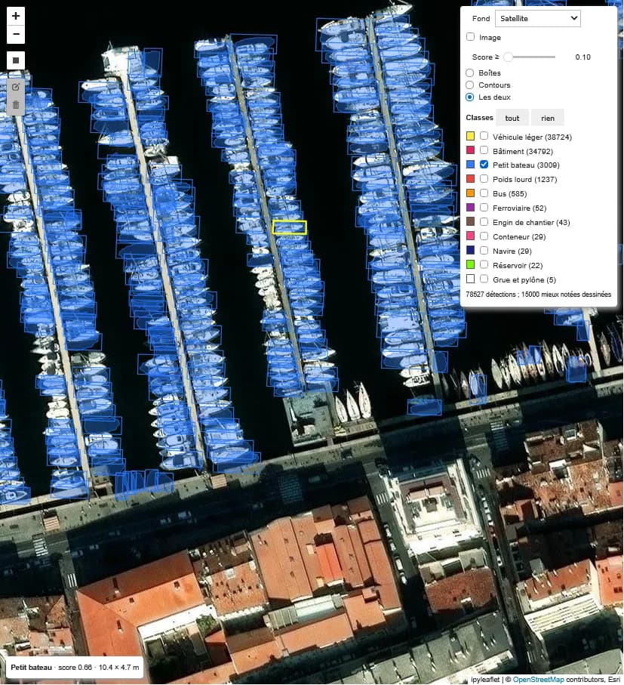Click the yellow Véhicule léger color swatch
The height and width of the screenshot is (685, 624).
(470, 136)
